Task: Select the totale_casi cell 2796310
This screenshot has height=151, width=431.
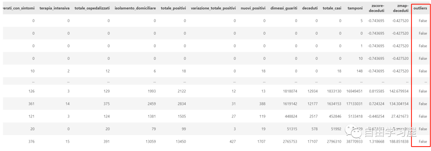Action: [333, 141]
